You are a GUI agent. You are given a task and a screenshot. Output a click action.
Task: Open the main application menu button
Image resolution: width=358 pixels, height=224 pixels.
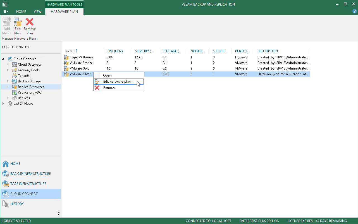(x=6, y=12)
